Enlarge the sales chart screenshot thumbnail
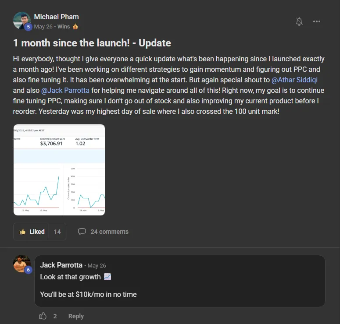 [x=59, y=170]
